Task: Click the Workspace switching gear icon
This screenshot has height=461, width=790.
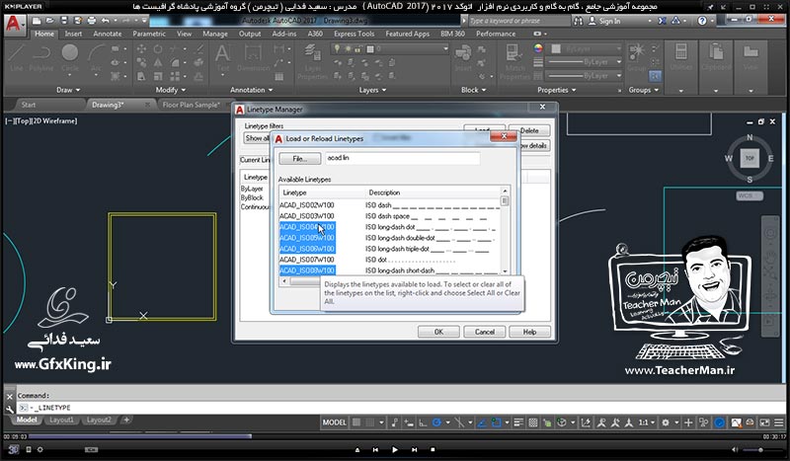Action: tap(666, 423)
